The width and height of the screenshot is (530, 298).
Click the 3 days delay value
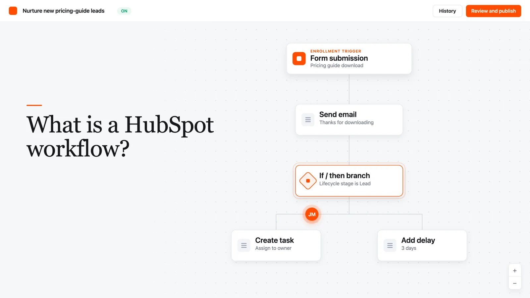coord(409,248)
